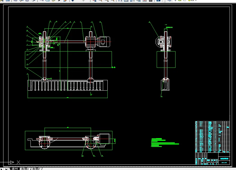236x170 pixels.
Task: Open the 布局1 layout tab
Action: point(25,169)
